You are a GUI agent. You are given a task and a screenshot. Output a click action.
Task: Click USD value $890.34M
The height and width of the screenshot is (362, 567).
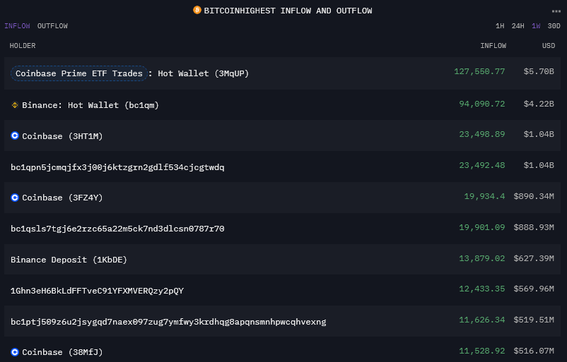pos(534,196)
